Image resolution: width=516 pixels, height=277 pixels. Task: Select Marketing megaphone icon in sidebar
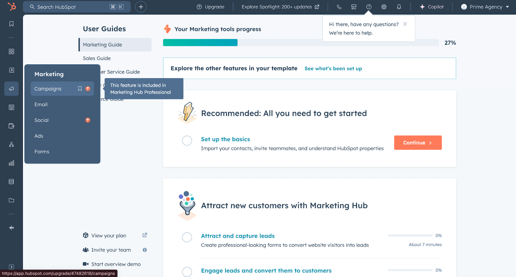click(11, 89)
